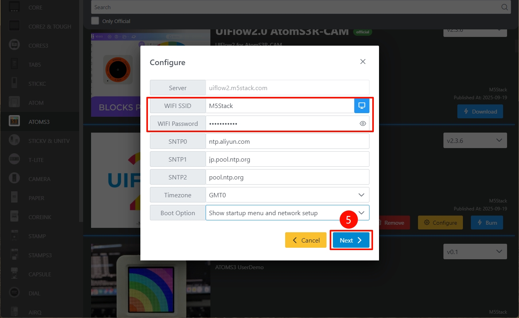Open the CORE2 & TOUGH category
The width and height of the screenshot is (519, 318).
[40, 27]
